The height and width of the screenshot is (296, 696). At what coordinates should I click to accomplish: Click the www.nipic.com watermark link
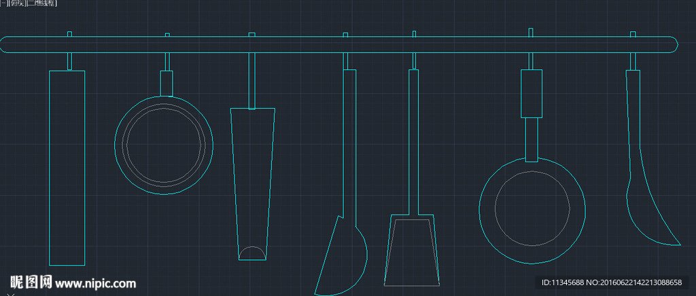(95, 283)
